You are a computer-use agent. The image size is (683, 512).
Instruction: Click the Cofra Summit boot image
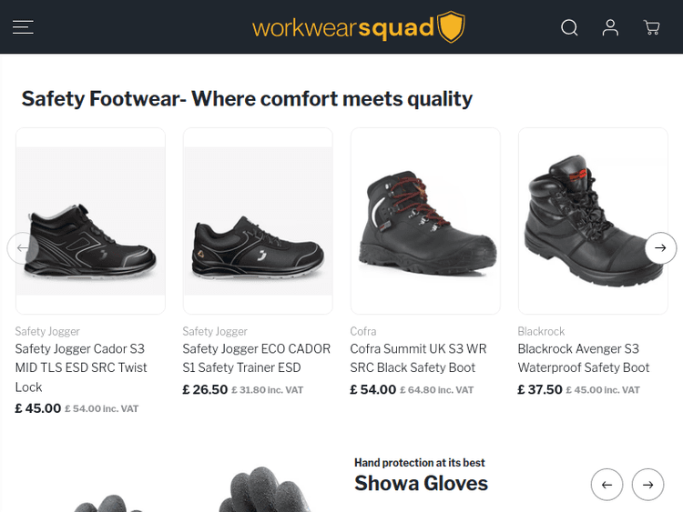[425, 221]
